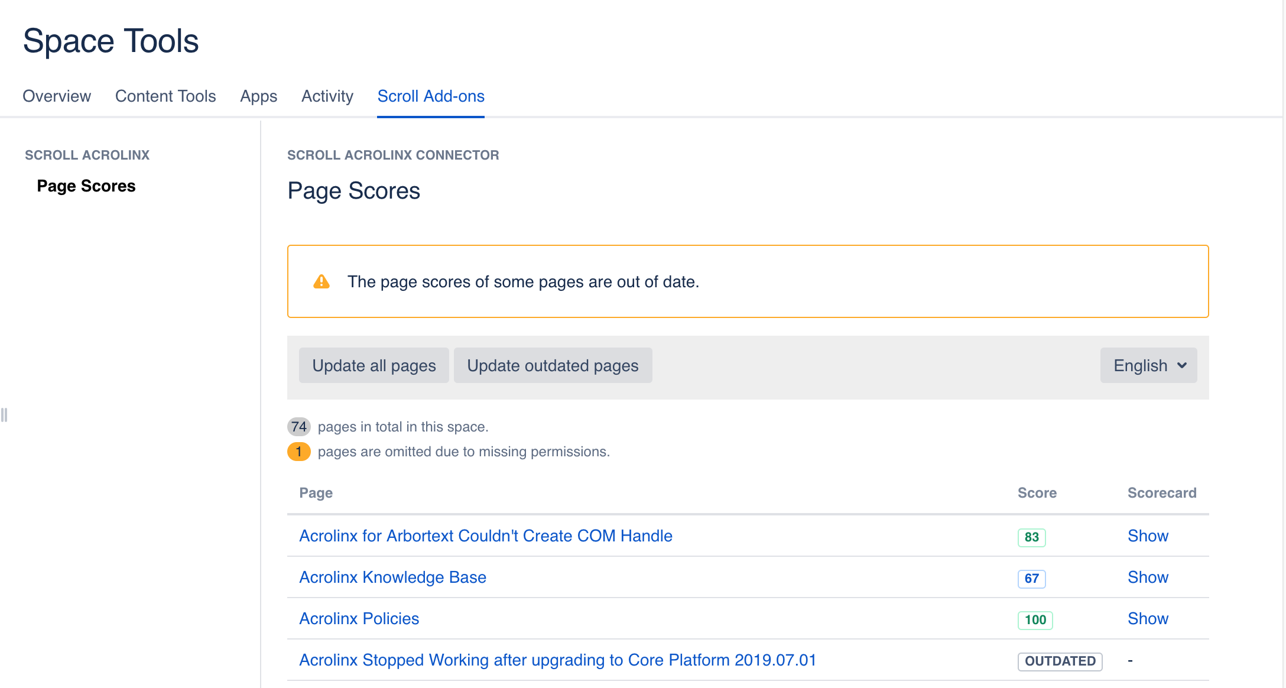Click the score badge 67
The image size is (1286, 688).
(1032, 578)
